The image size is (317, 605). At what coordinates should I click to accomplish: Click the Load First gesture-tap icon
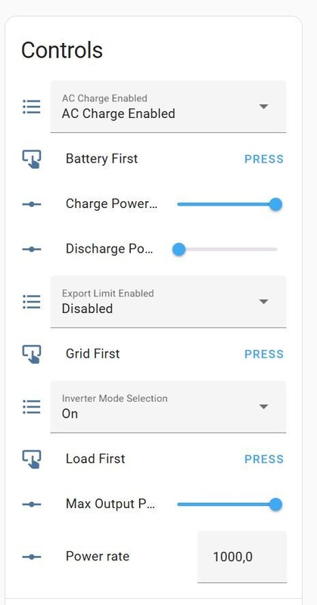[x=32, y=459]
